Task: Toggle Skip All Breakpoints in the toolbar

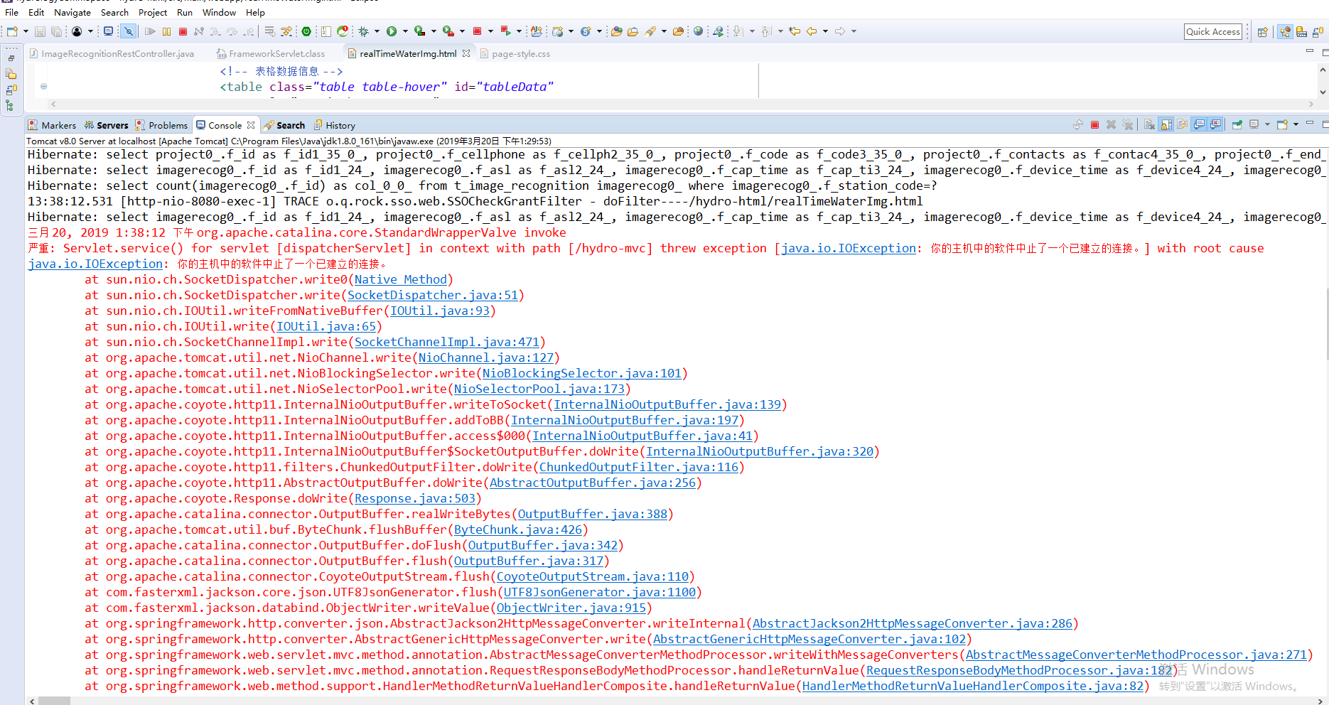Action: [129, 31]
